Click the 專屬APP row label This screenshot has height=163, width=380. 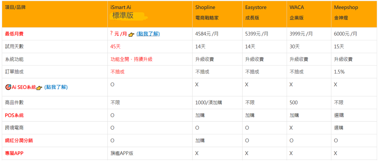(x=14, y=153)
